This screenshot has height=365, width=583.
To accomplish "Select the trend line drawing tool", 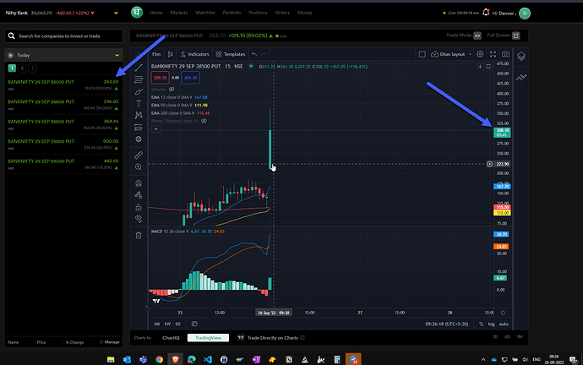I will point(139,68).
